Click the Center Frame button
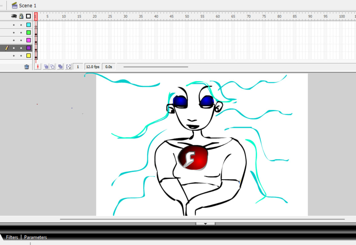Screen dimensions: 356x245 (x=38, y=67)
